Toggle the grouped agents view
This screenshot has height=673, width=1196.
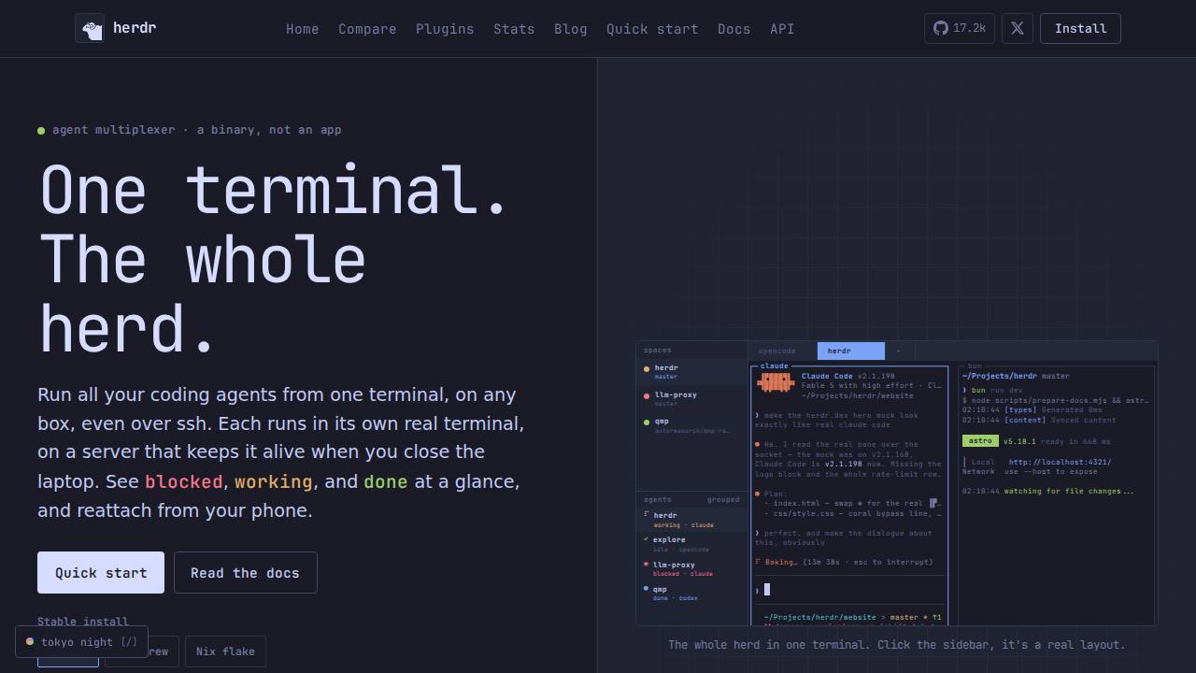click(723, 499)
